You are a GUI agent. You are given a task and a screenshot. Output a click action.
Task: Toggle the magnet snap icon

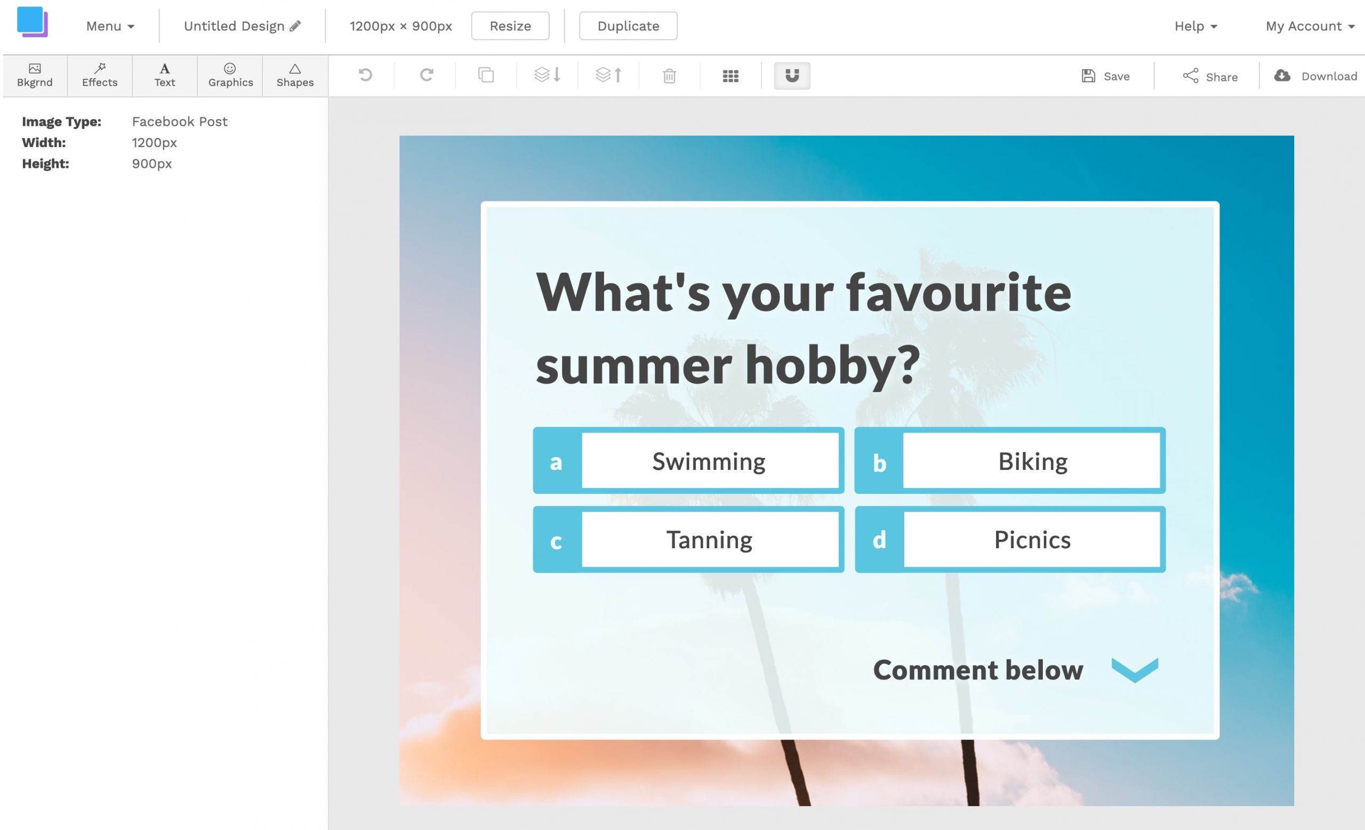792,76
